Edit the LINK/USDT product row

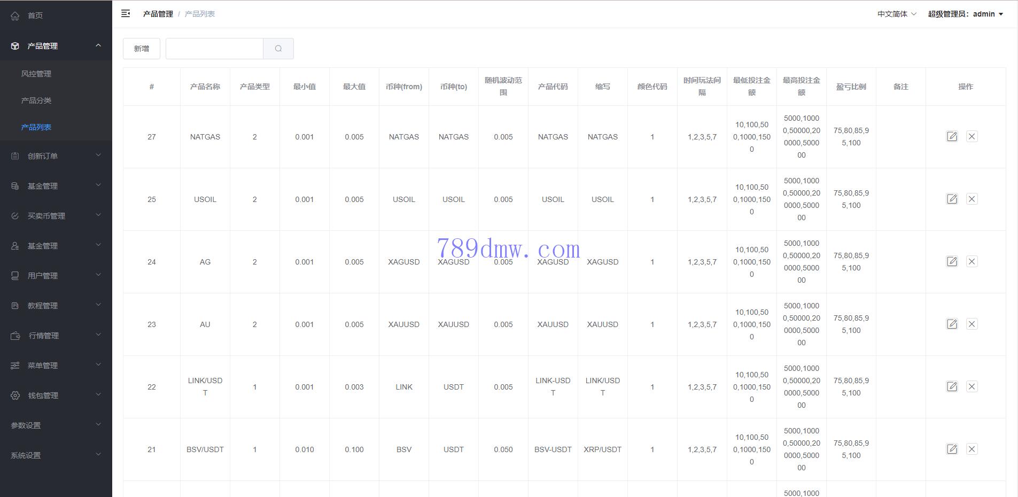[952, 387]
